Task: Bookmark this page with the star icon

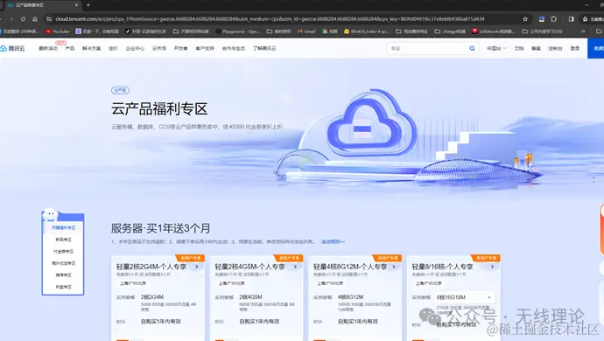Action: 525,19
